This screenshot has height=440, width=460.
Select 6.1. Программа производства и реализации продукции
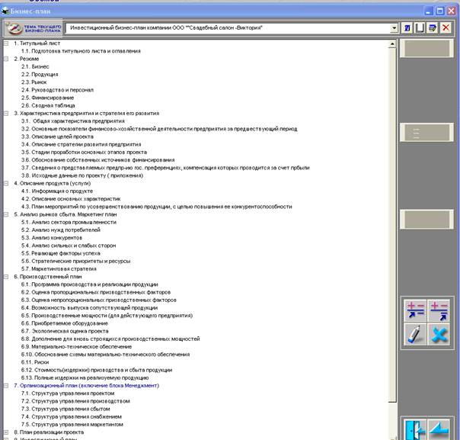pyautogui.click(x=90, y=284)
